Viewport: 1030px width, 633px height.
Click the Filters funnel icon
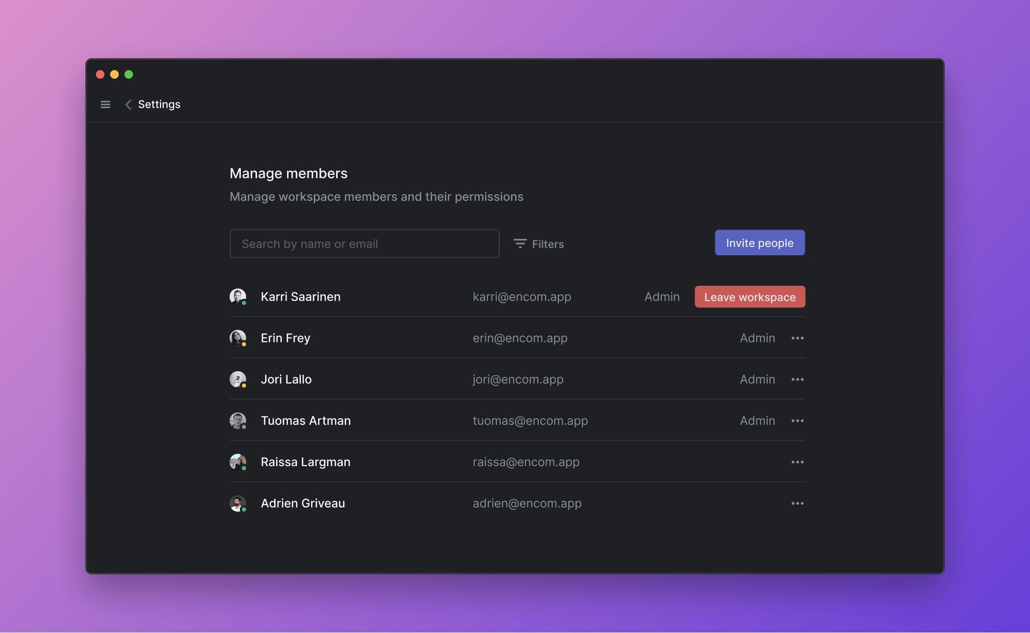[520, 244]
